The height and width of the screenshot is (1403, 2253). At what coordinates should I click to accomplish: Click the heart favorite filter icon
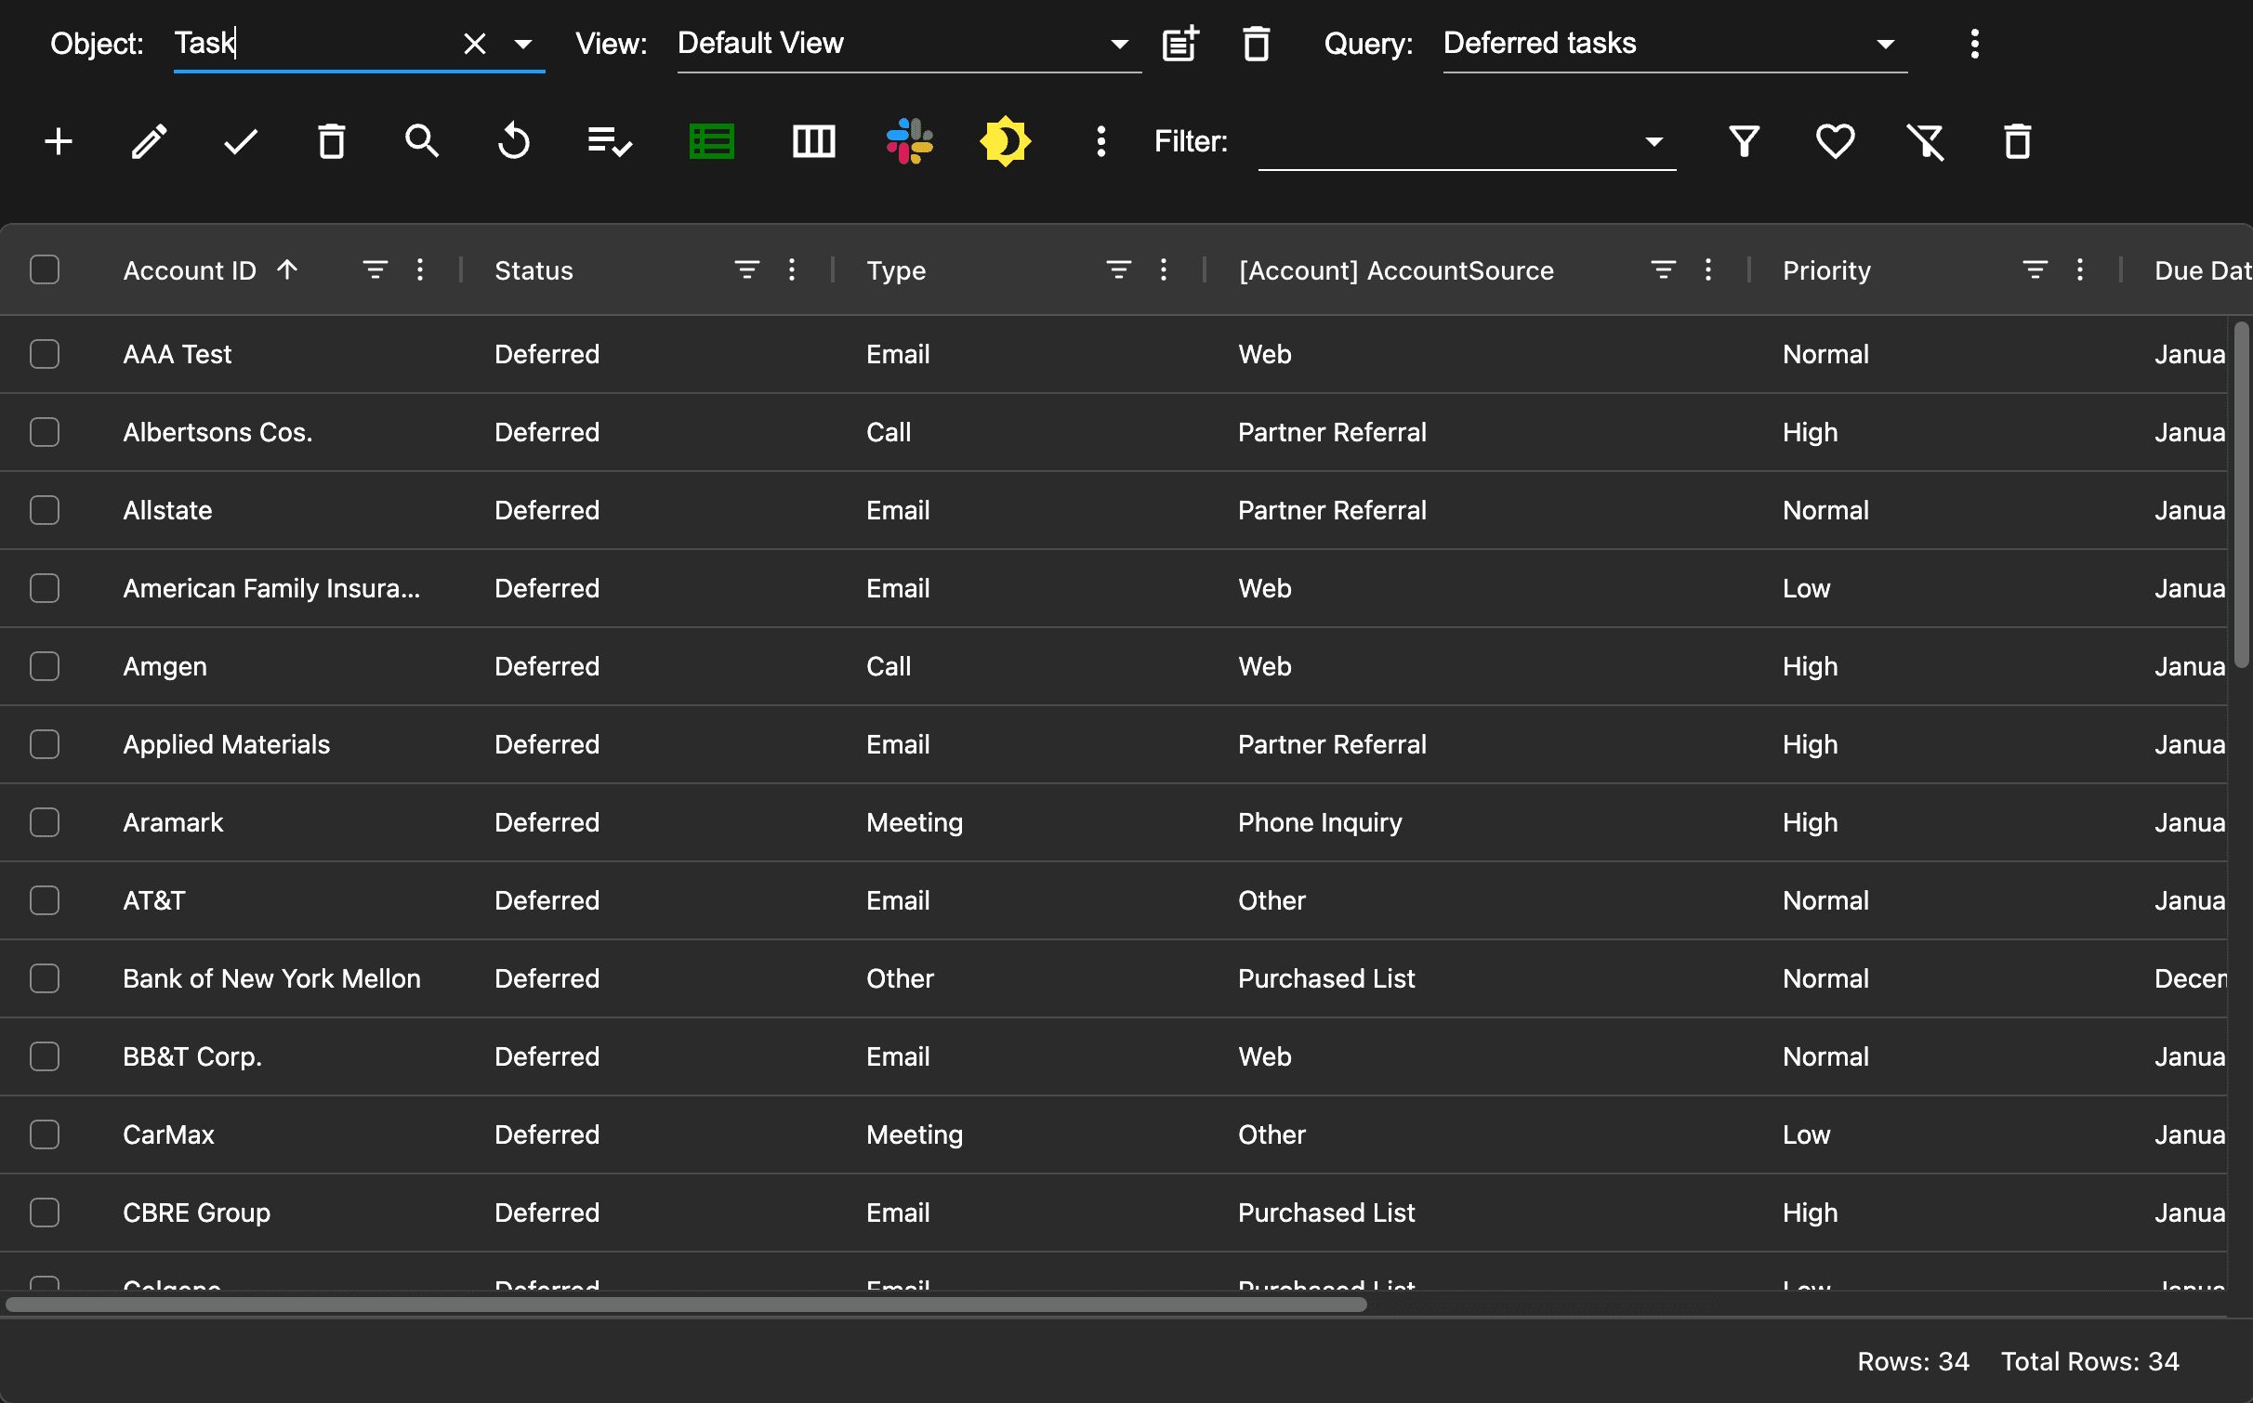(1835, 142)
